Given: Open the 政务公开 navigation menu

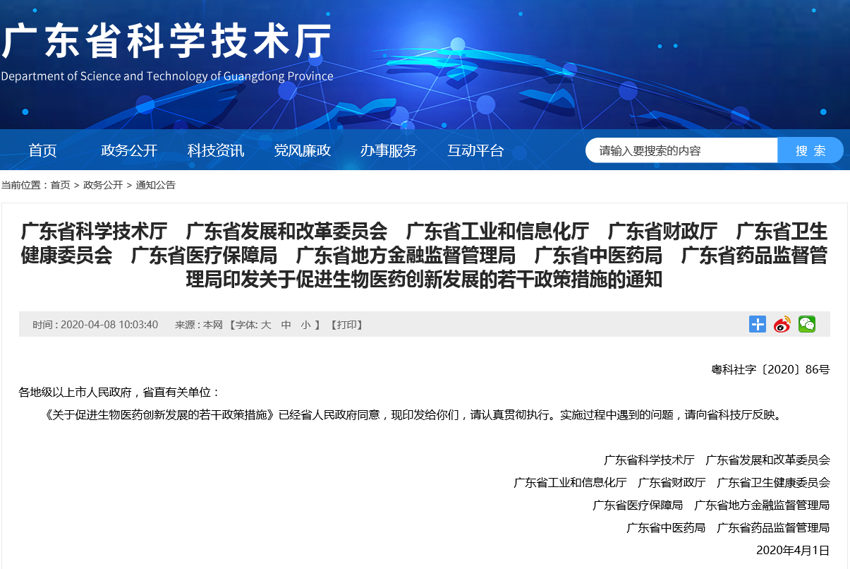Looking at the screenshot, I should pyautogui.click(x=129, y=150).
